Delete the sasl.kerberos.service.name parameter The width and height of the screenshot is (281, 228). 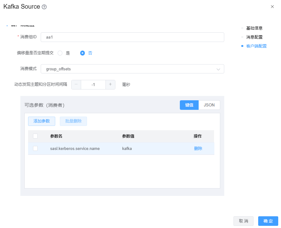coord(198,148)
